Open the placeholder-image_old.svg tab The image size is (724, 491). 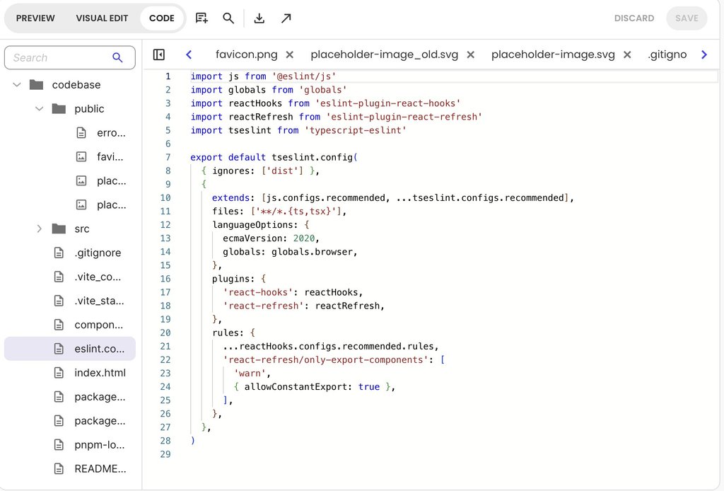384,54
